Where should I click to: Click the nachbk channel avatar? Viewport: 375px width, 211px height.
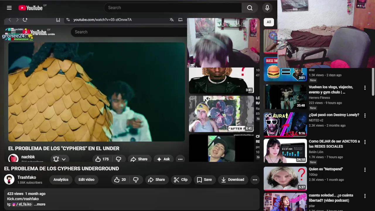(13, 159)
